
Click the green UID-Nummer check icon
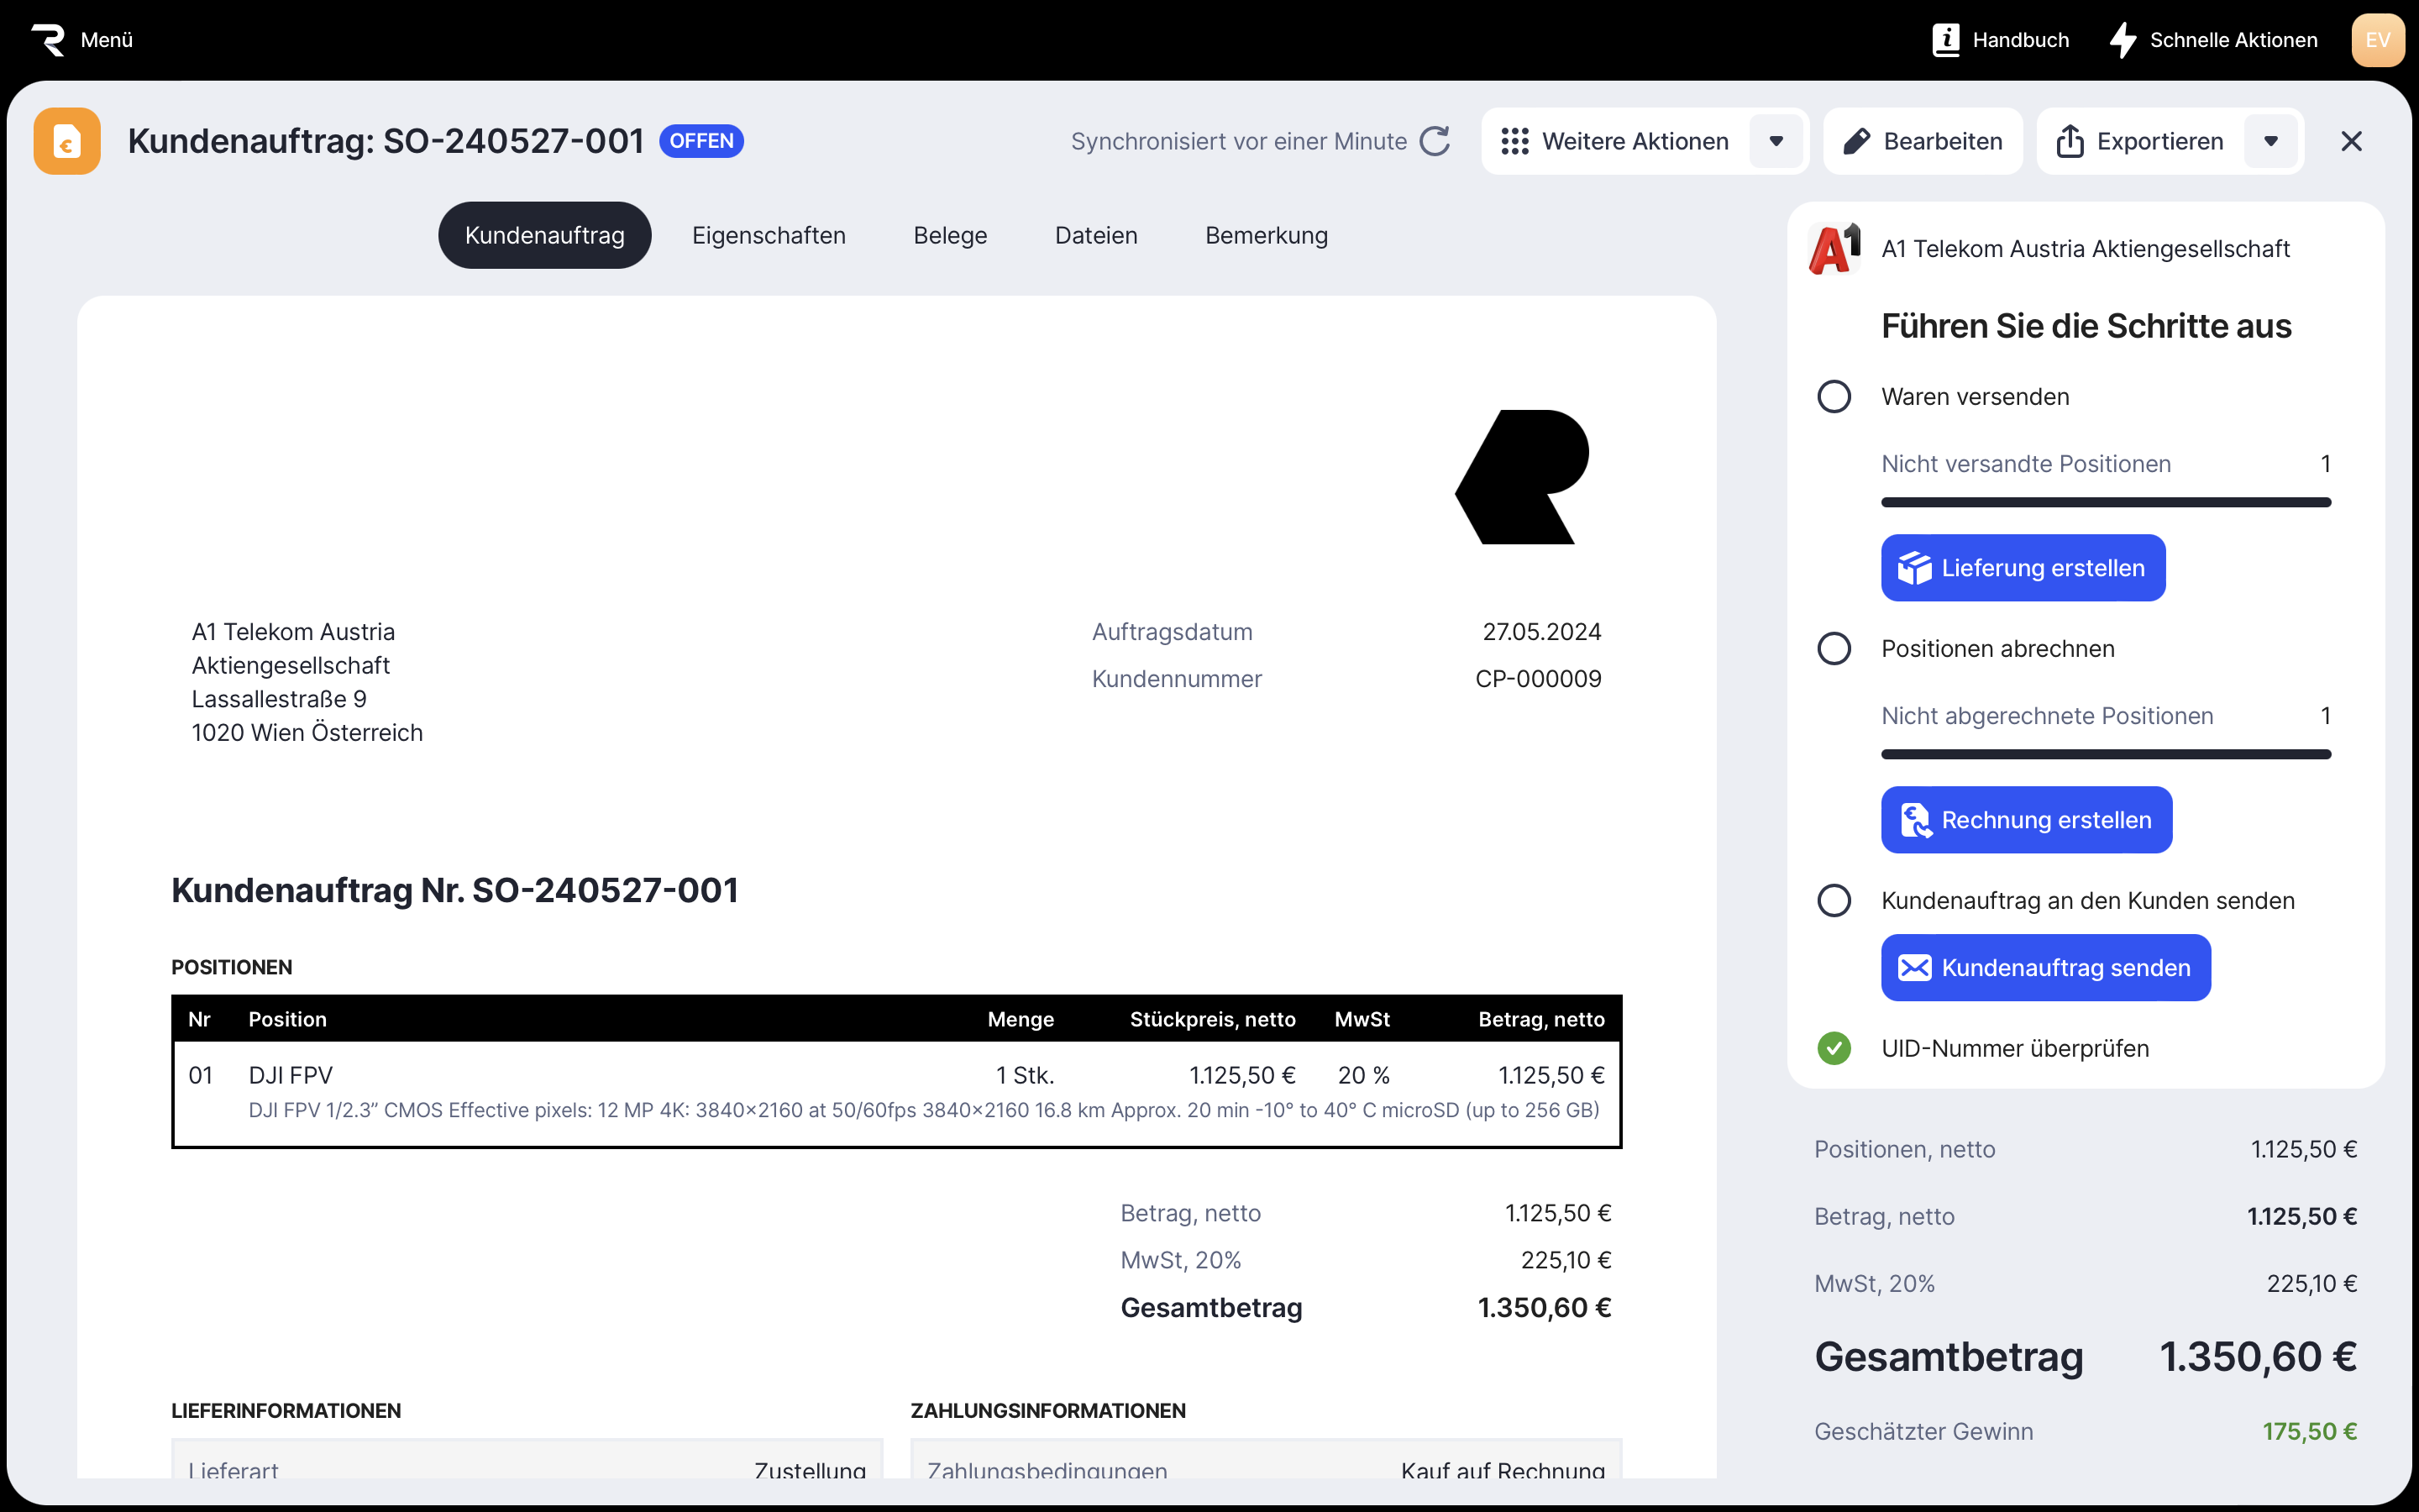click(x=1834, y=1048)
